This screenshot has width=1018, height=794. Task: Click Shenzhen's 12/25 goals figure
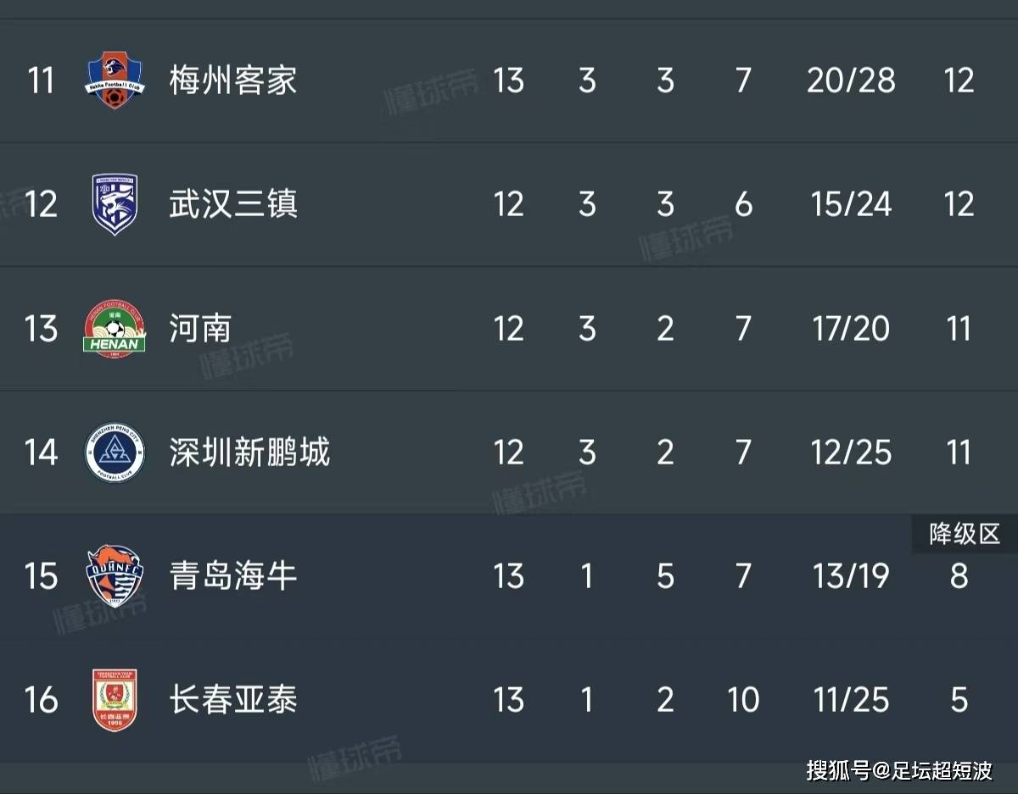(851, 453)
